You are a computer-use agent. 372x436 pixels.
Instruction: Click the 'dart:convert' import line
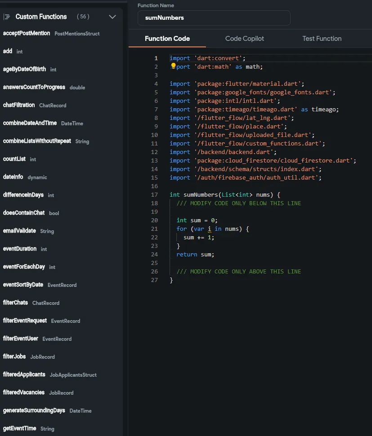click(x=208, y=58)
